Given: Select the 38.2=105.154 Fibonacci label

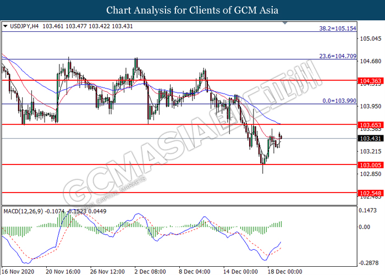Looking at the screenshot, I should click(338, 29).
